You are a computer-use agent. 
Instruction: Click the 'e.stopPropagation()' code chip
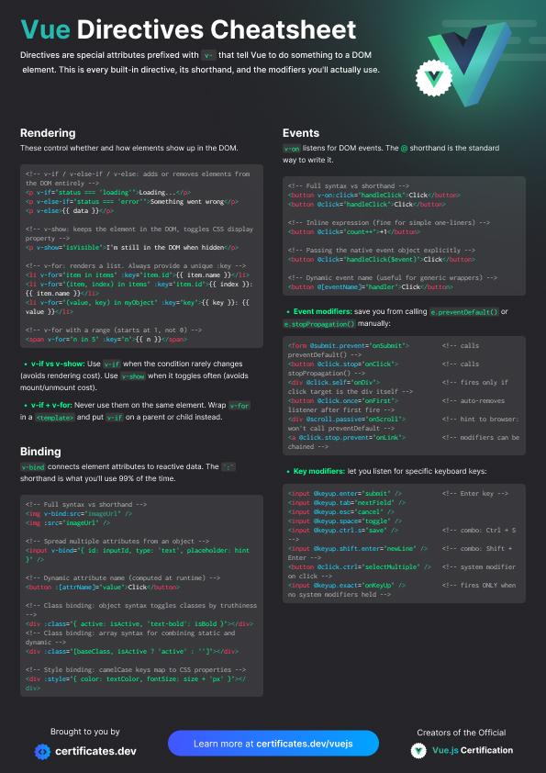318,324
